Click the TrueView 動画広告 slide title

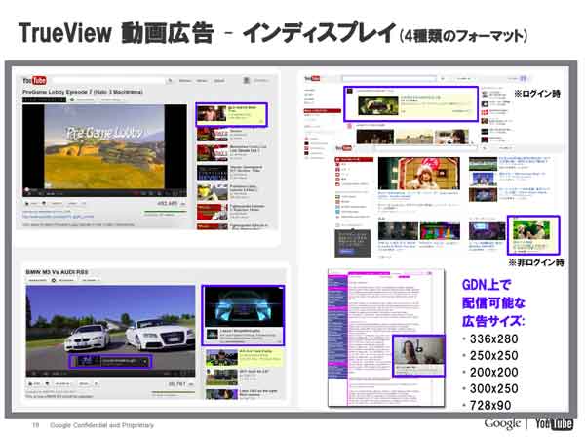pyautogui.click(x=116, y=33)
